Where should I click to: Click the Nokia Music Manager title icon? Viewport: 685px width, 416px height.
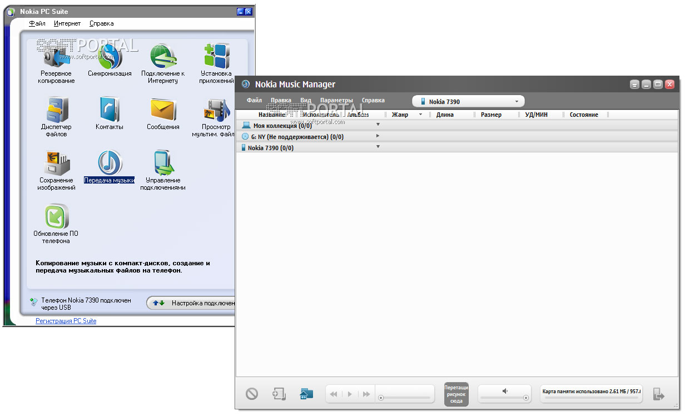(x=245, y=85)
